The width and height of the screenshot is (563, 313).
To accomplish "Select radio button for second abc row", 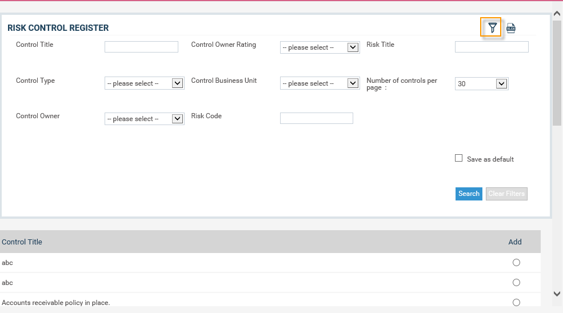I will 516,283.
